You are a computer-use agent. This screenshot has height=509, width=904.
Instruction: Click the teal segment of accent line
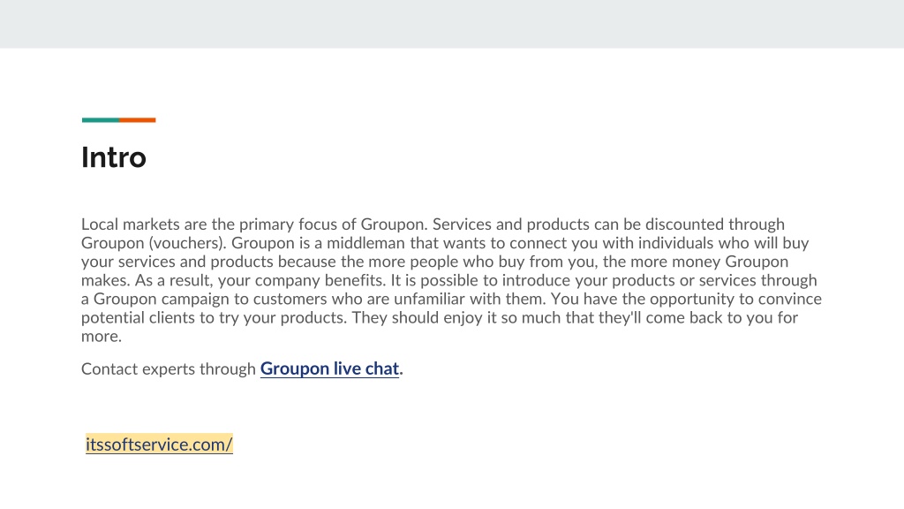click(x=101, y=120)
